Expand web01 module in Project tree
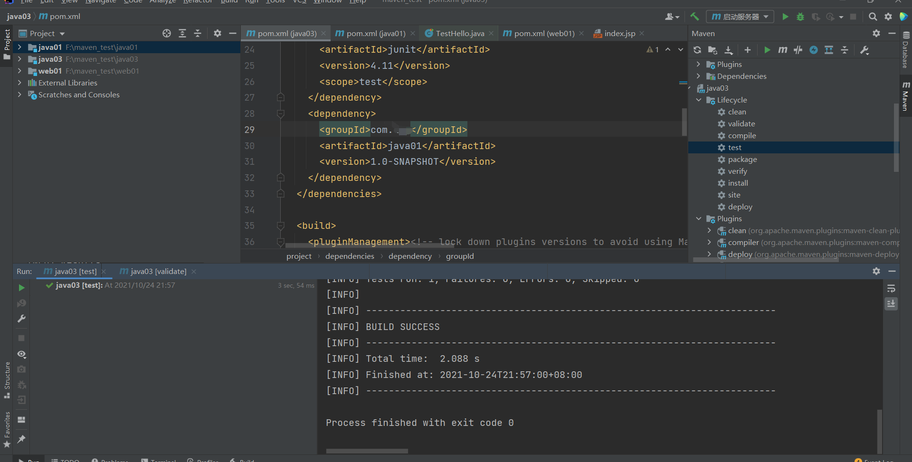 [x=19, y=71]
